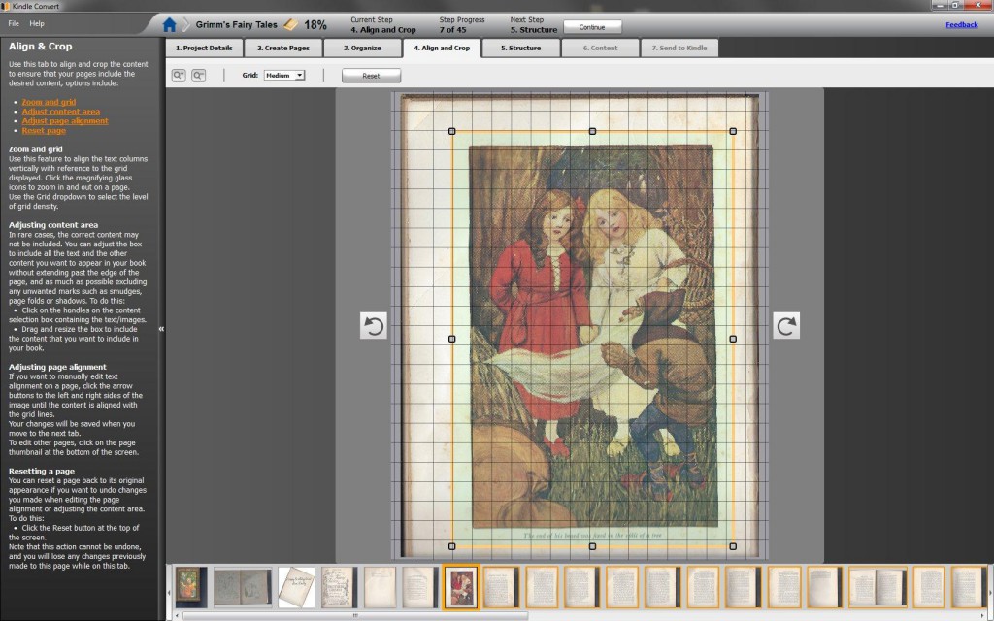Click the zoom in magnifying glass
Image resolution: width=994 pixels, height=621 pixels.
(179, 75)
